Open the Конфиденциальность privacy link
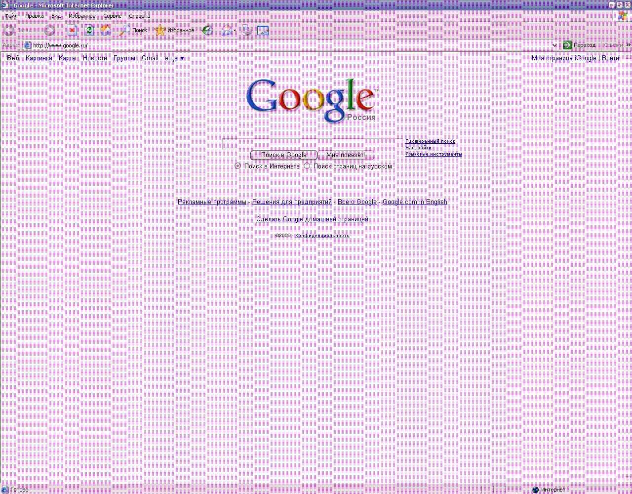Image resolution: width=632 pixels, height=494 pixels. [x=322, y=236]
